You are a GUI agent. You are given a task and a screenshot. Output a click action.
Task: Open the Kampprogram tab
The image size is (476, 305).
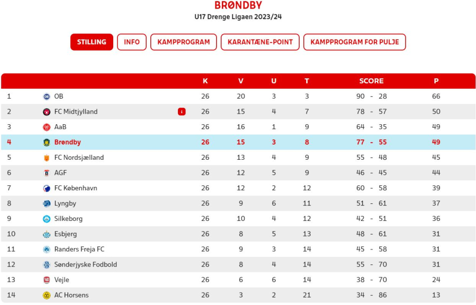[x=183, y=42]
